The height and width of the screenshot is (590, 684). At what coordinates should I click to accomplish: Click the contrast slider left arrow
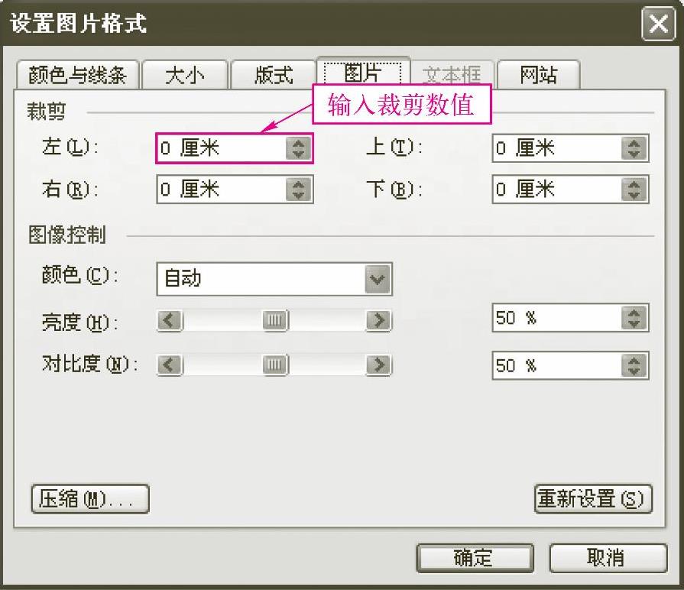[170, 365]
